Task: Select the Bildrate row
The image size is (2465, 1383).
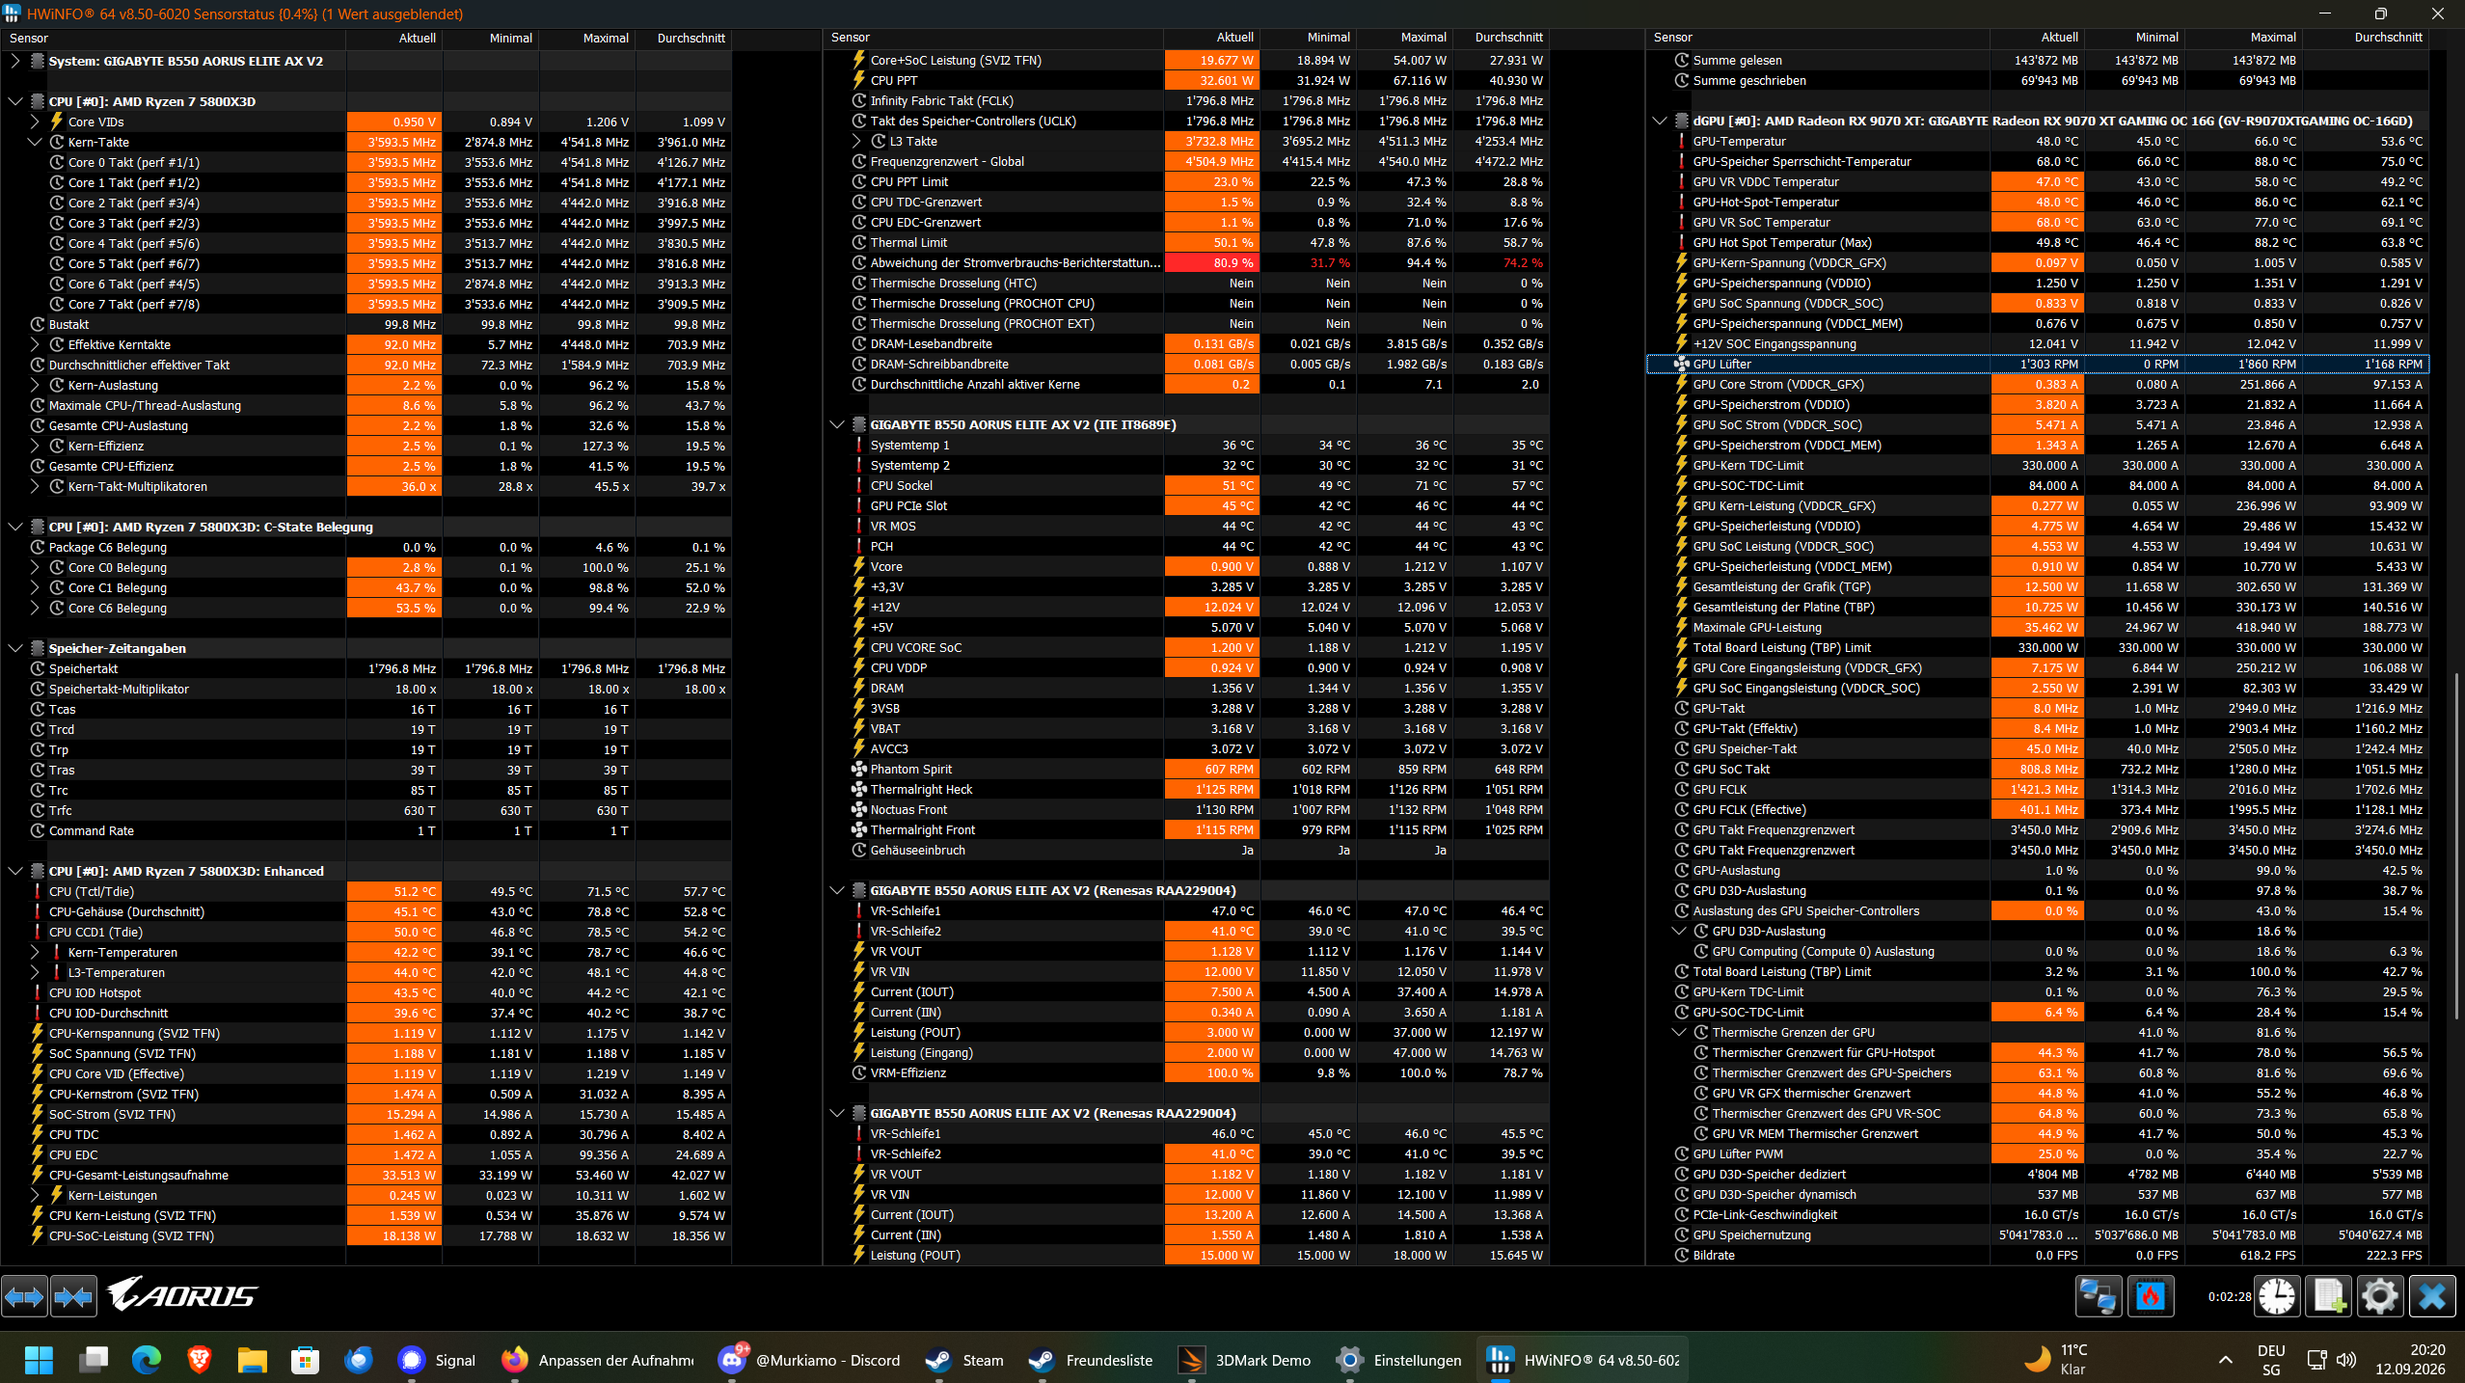Action: (2037, 1256)
